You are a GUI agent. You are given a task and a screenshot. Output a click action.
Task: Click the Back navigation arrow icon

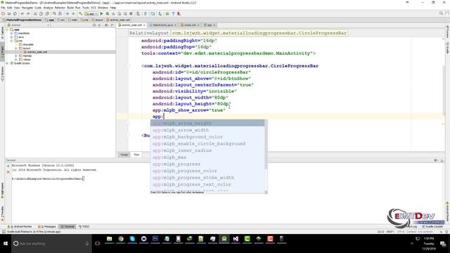click(67, 14)
